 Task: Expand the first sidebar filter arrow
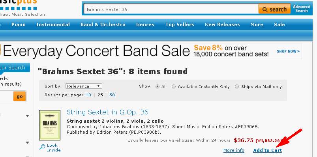28,116
